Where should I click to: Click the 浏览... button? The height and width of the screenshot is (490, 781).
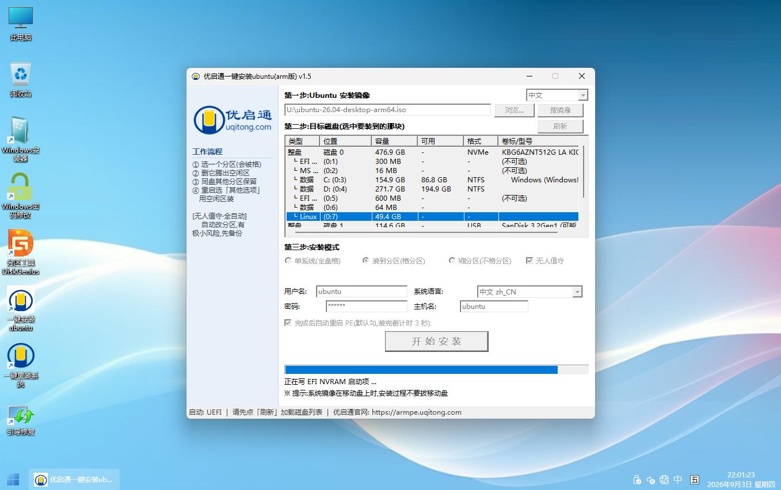click(514, 110)
